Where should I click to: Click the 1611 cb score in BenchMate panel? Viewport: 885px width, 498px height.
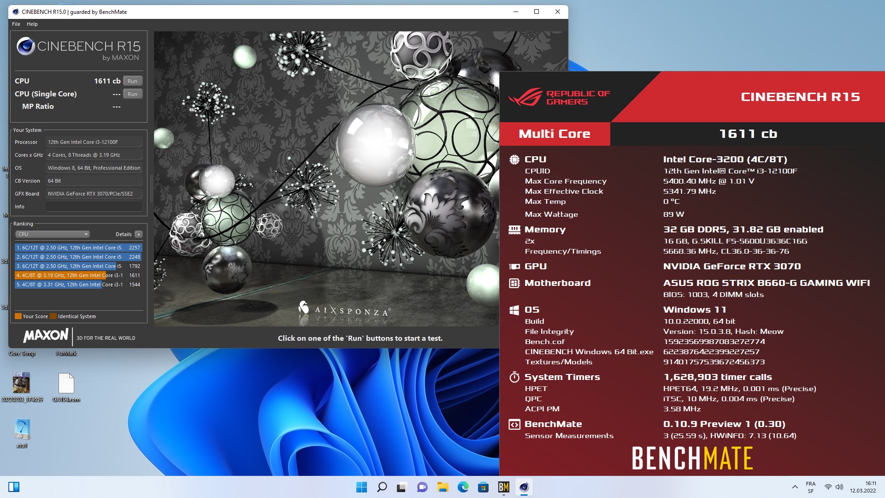click(x=748, y=134)
